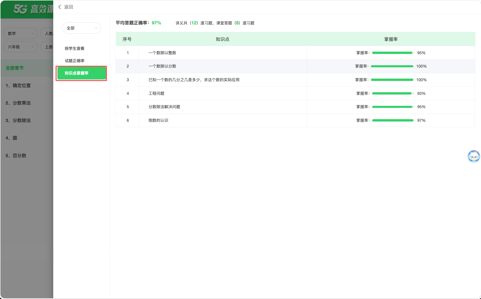Open chapter 2、分数乘法
The height and width of the screenshot is (299, 481).
tap(18, 103)
